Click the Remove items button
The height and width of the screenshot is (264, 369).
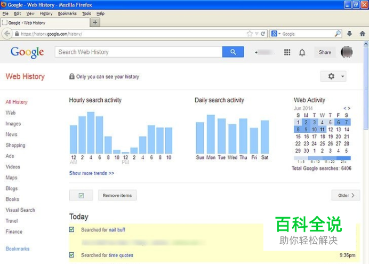click(117, 195)
